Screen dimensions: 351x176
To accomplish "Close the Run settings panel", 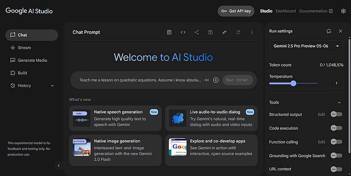I will tap(340, 31).
